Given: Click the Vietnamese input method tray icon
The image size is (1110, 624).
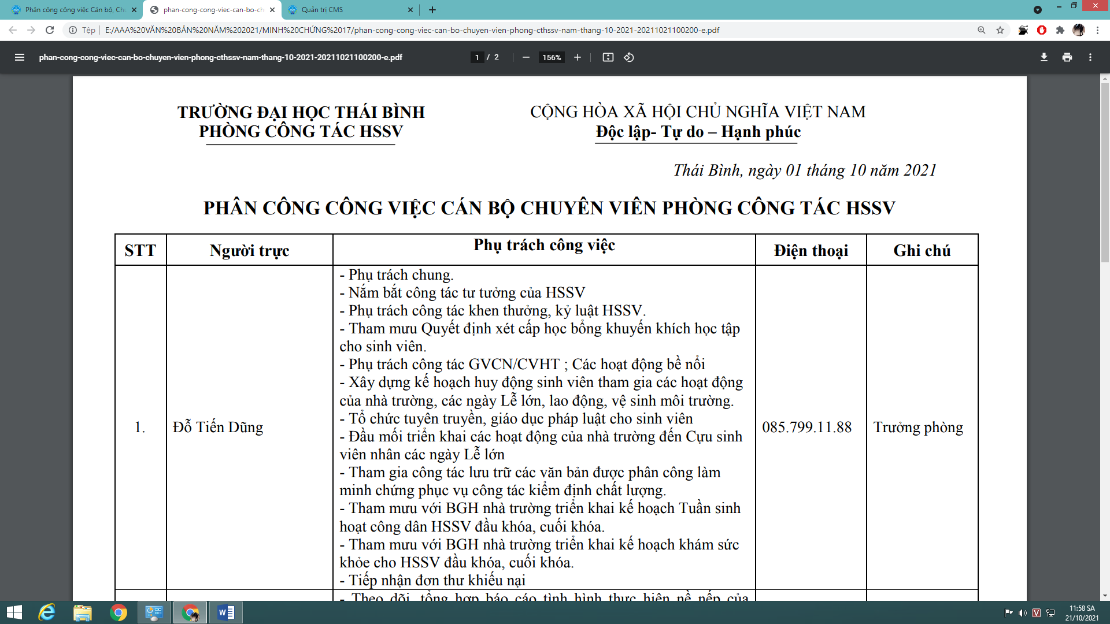Looking at the screenshot, I should tap(1036, 612).
